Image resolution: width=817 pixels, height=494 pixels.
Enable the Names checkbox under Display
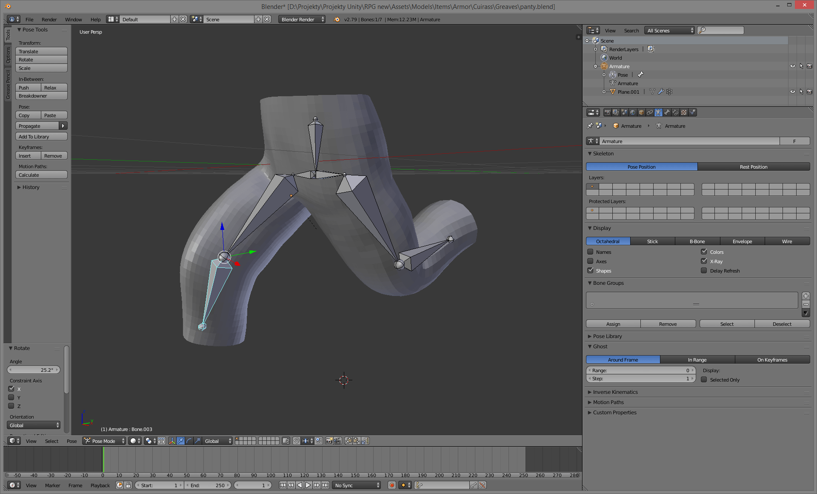click(x=591, y=252)
